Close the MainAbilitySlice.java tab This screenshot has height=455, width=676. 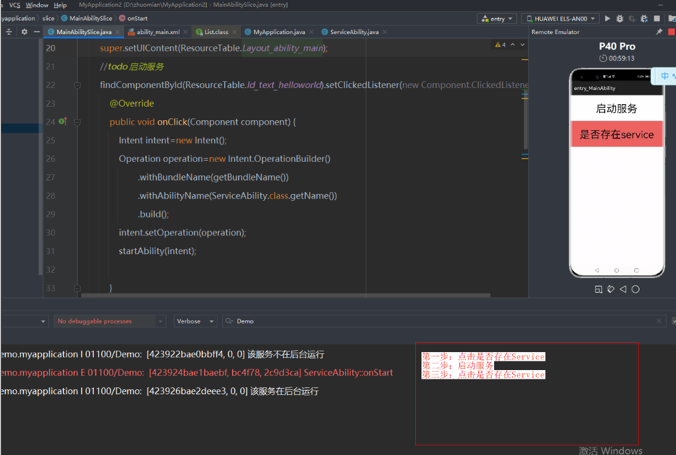117,32
